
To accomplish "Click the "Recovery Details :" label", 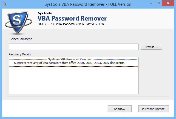I will (x=21, y=54).
